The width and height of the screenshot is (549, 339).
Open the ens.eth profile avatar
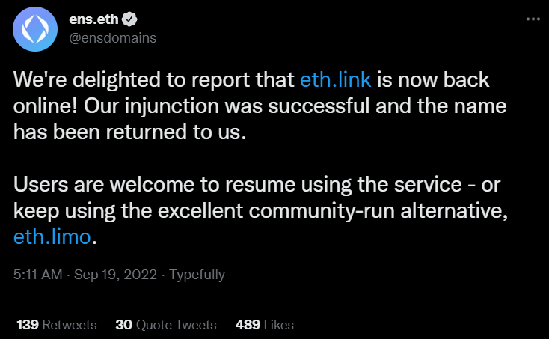pyautogui.click(x=35, y=29)
